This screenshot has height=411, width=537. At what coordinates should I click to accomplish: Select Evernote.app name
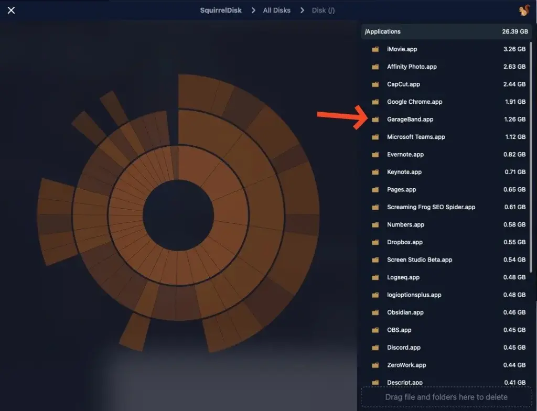tap(405, 154)
